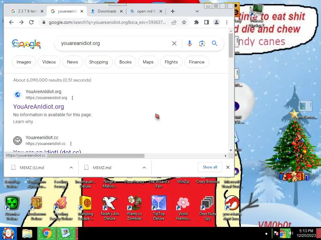Open options for YouAreAnIdiot.org result
Image resolution: width=321 pixels, height=240 pixels.
click(72, 98)
